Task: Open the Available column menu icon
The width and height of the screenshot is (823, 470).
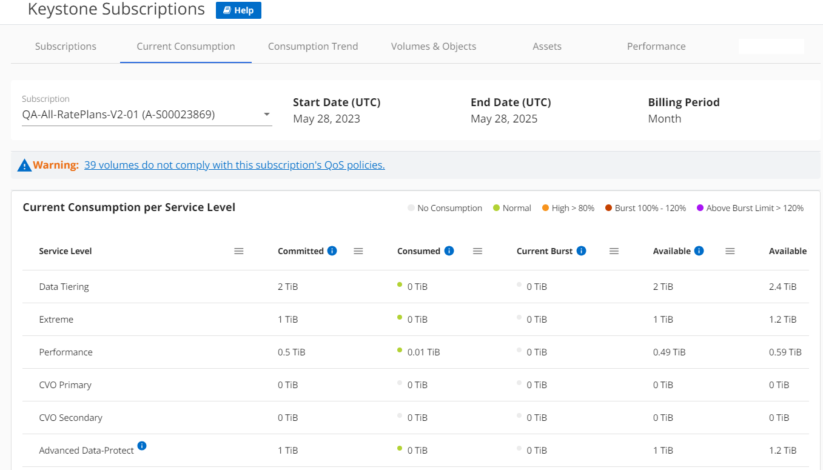Action: pyautogui.click(x=730, y=251)
